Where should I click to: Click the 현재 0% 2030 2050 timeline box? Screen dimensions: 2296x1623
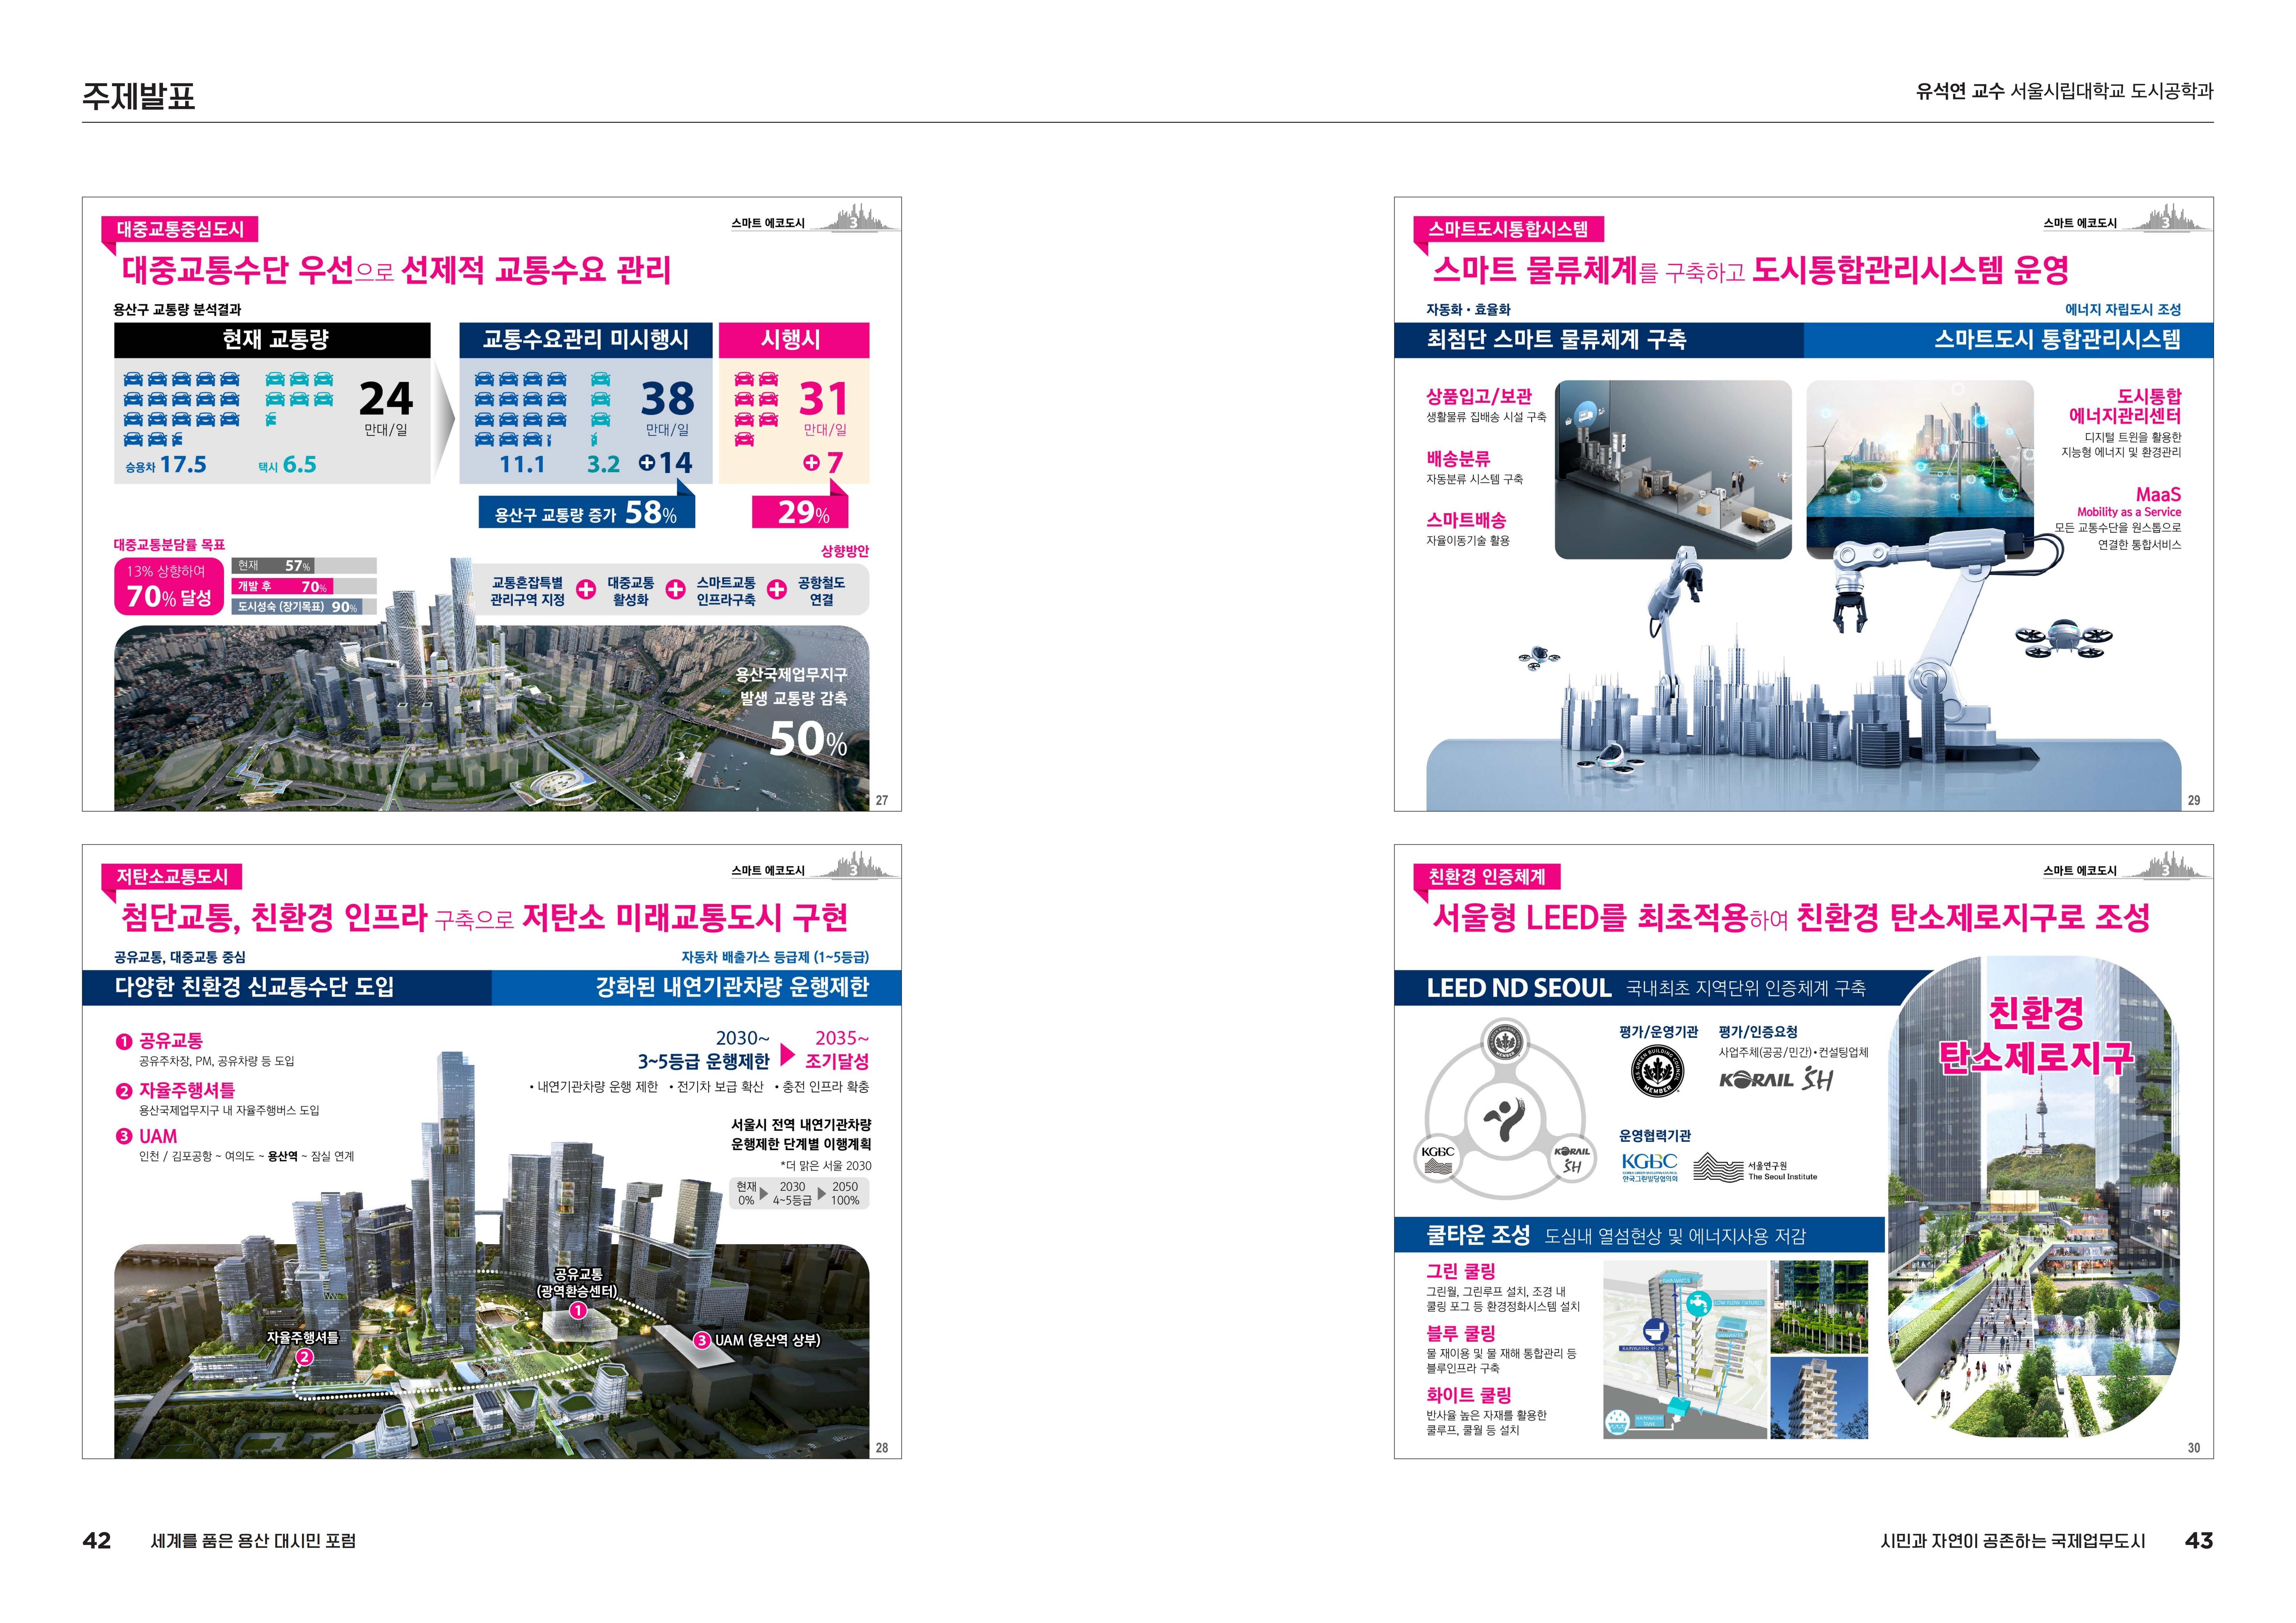click(x=799, y=1193)
